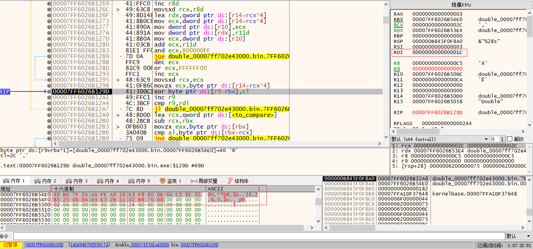
Task: Expand the calling convention dropdown (x64 fastcall)
Action: [x=486, y=139]
